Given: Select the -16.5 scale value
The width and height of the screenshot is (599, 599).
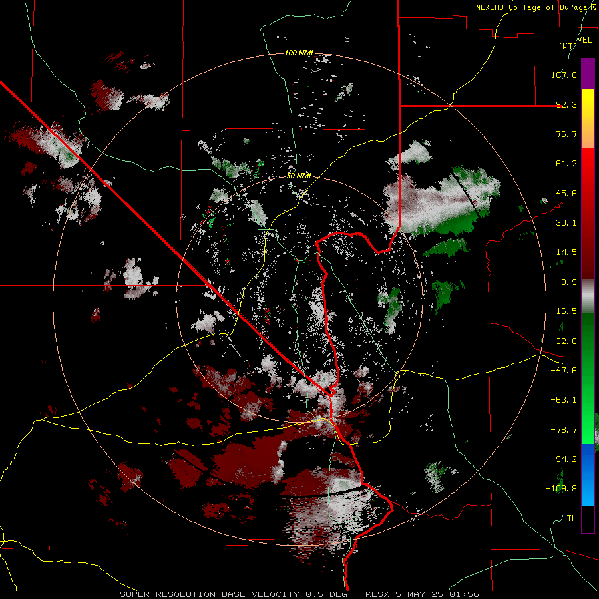Looking at the screenshot, I should pyautogui.click(x=564, y=311).
